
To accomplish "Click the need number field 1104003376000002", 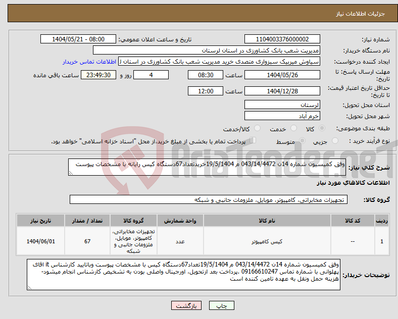I will (282, 39).
